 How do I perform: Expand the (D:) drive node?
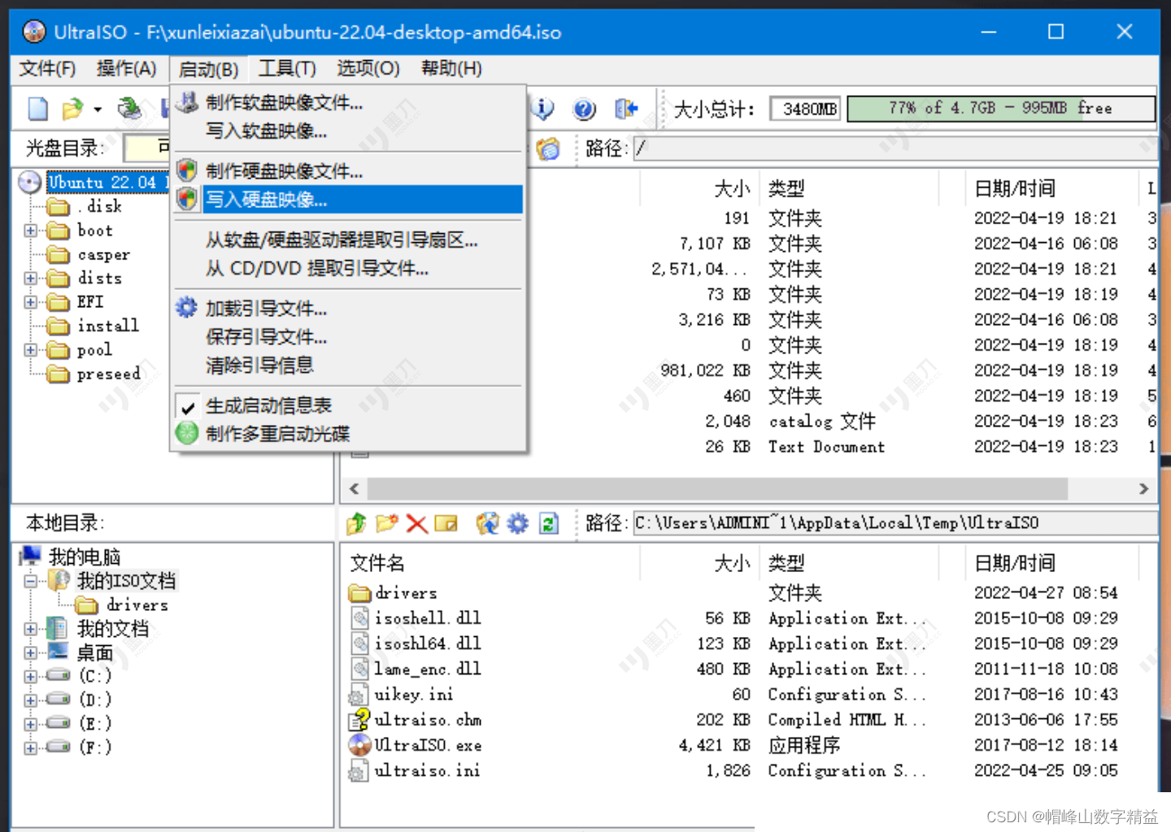tap(31, 700)
